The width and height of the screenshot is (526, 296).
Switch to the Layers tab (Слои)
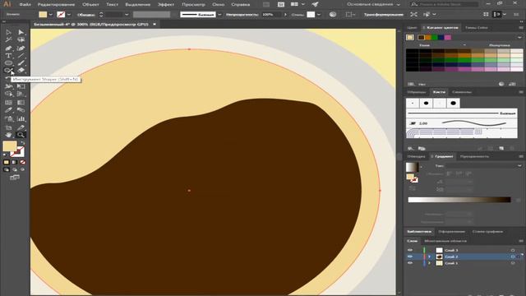coord(412,241)
